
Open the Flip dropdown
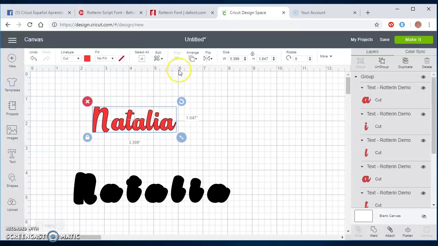208,59
